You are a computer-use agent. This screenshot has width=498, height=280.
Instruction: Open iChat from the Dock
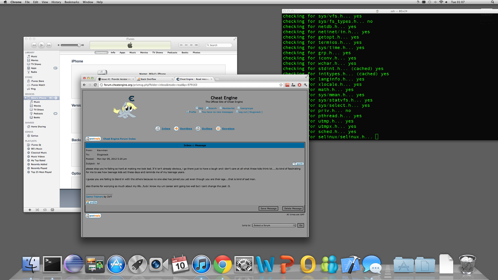[372, 264]
